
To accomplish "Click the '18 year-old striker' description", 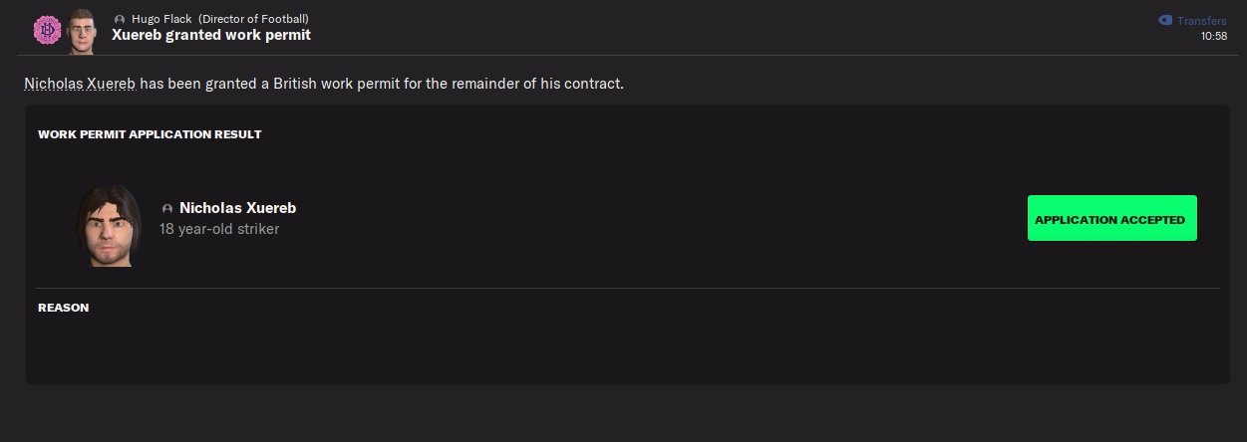I will pos(219,229).
